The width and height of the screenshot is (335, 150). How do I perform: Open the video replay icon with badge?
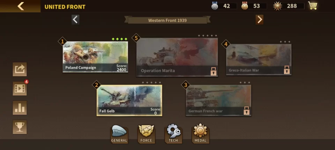click(20, 89)
